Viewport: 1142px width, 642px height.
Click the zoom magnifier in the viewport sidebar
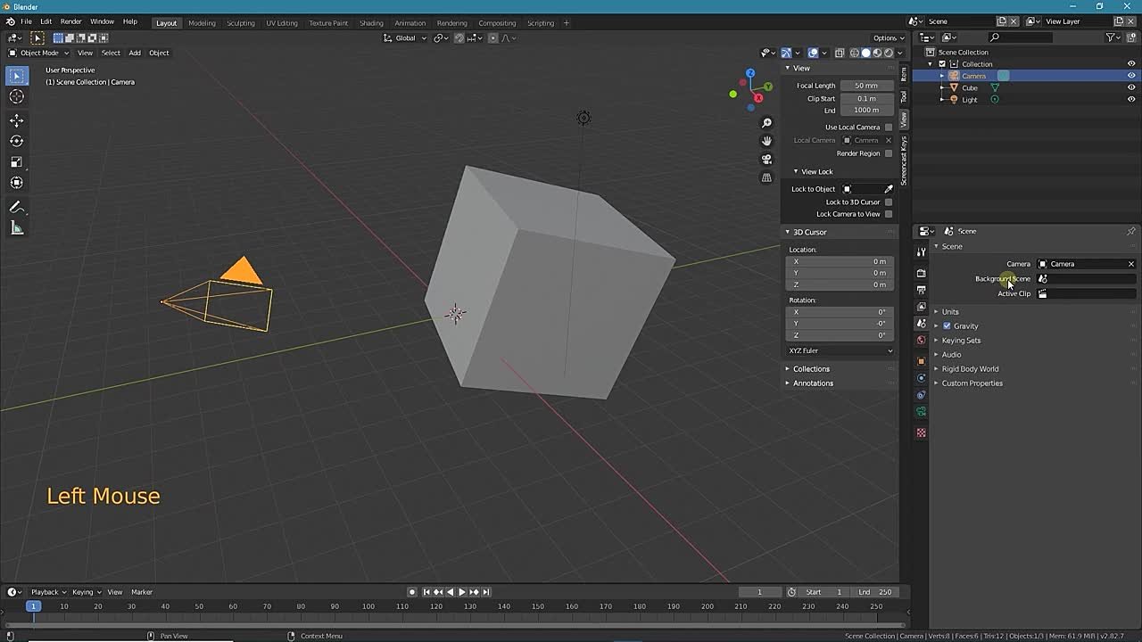[765, 122]
